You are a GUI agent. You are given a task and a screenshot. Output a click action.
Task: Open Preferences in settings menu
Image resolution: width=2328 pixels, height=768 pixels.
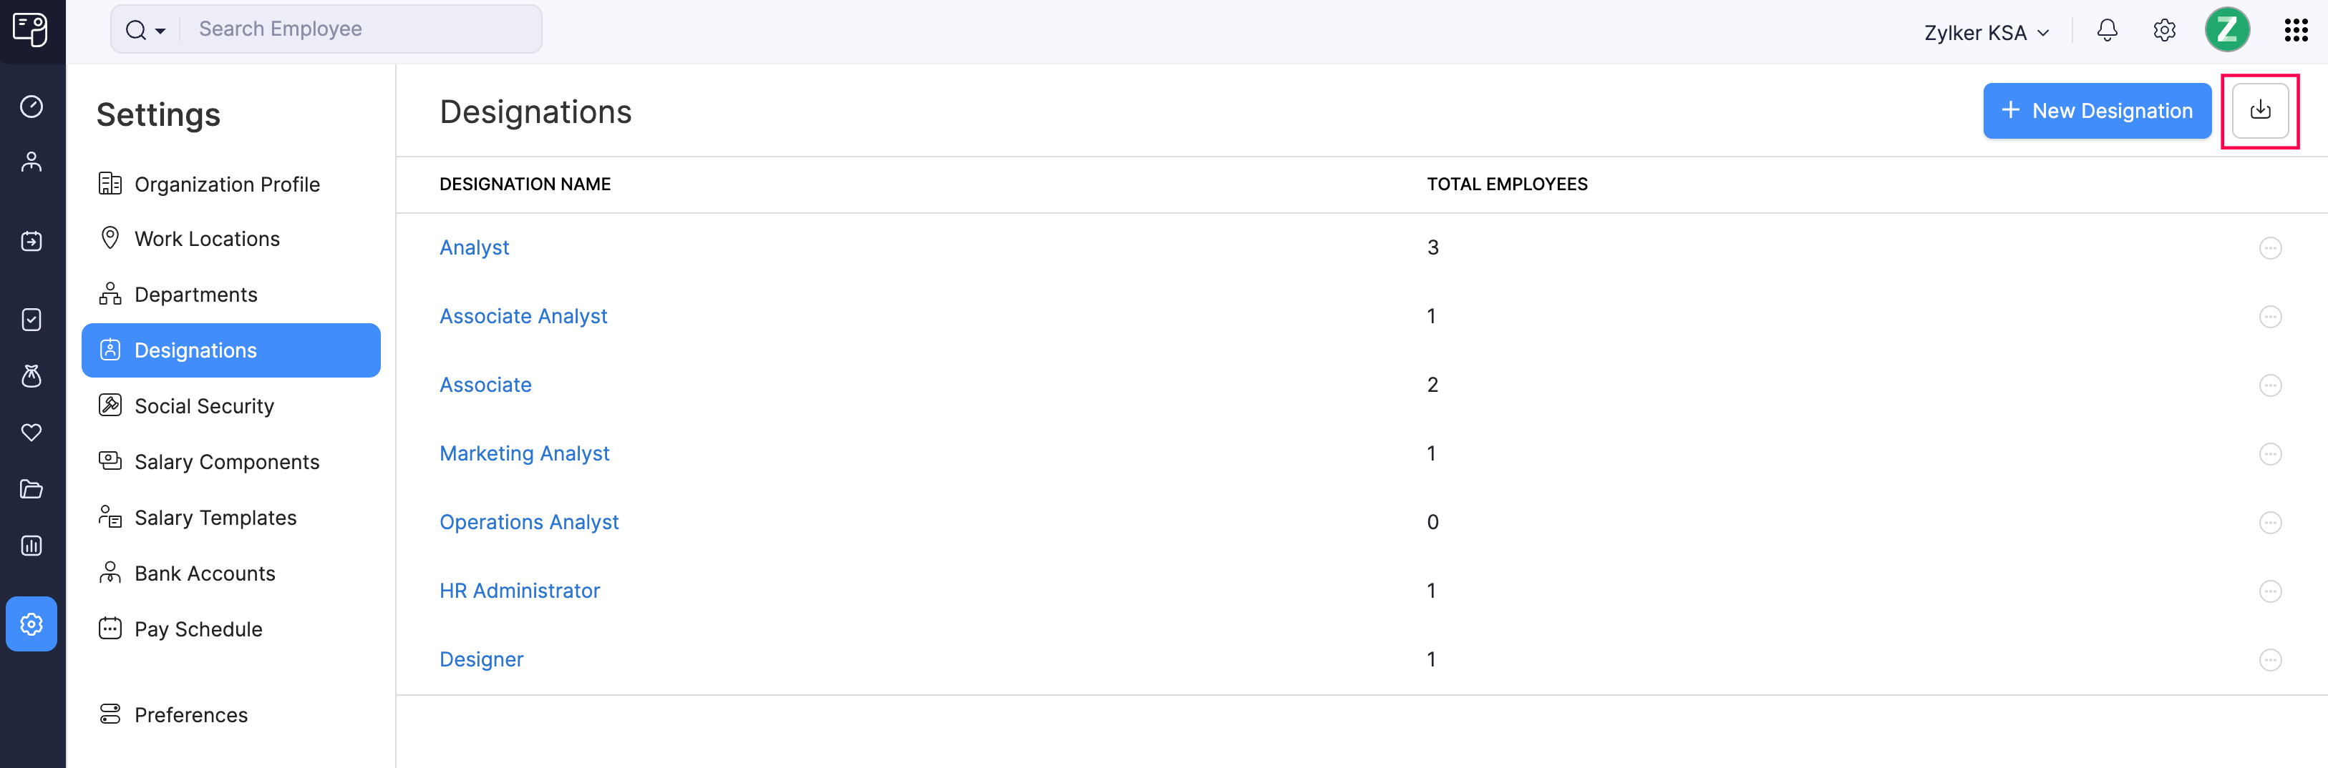point(190,714)
